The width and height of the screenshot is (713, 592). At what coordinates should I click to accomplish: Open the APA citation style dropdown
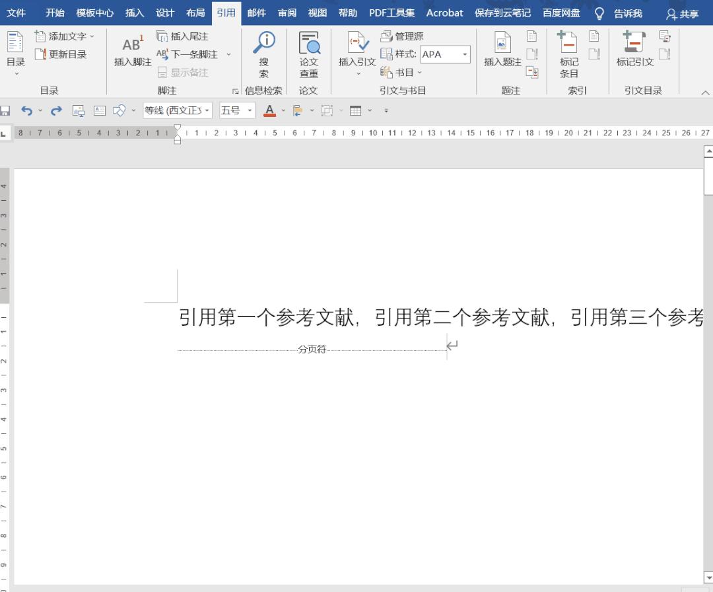(x=464, y=54)
